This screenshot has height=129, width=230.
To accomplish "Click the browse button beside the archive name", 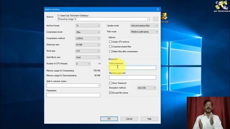I will 156,19.
